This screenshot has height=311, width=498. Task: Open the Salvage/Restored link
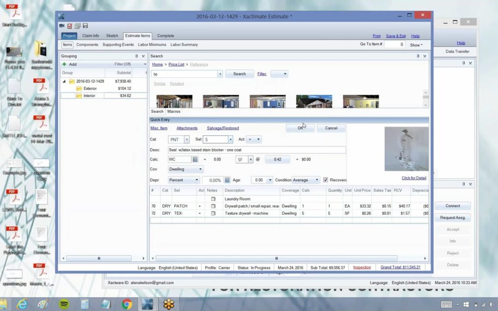point(223,128)
